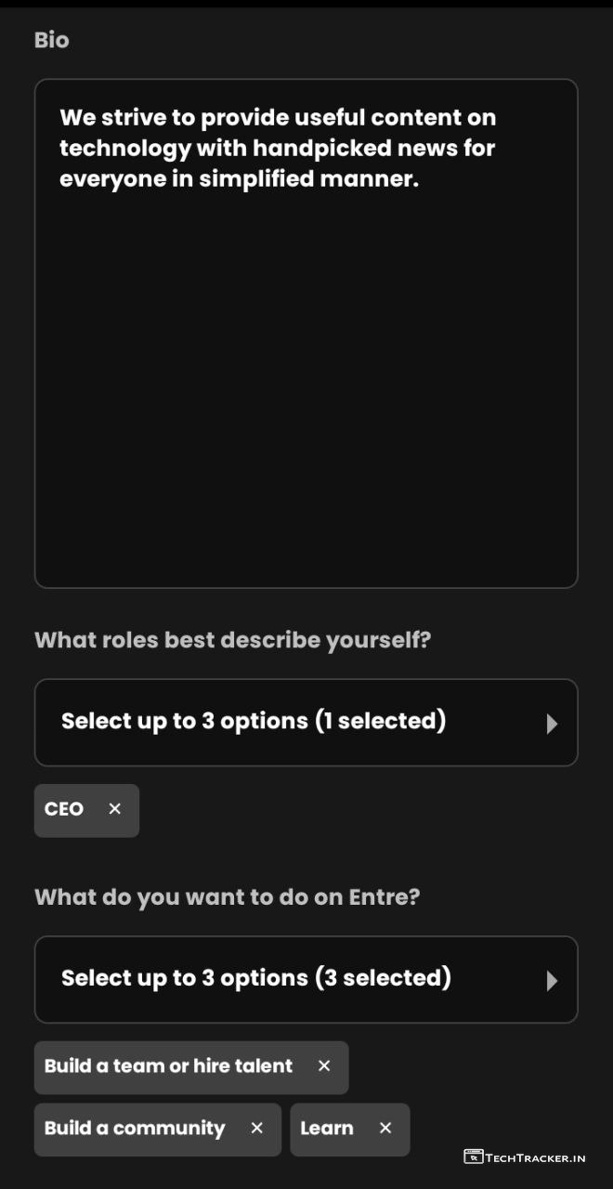Select the CEO chip label
The height and width of the screenshot is (1189, 613).
pos(64,809)
